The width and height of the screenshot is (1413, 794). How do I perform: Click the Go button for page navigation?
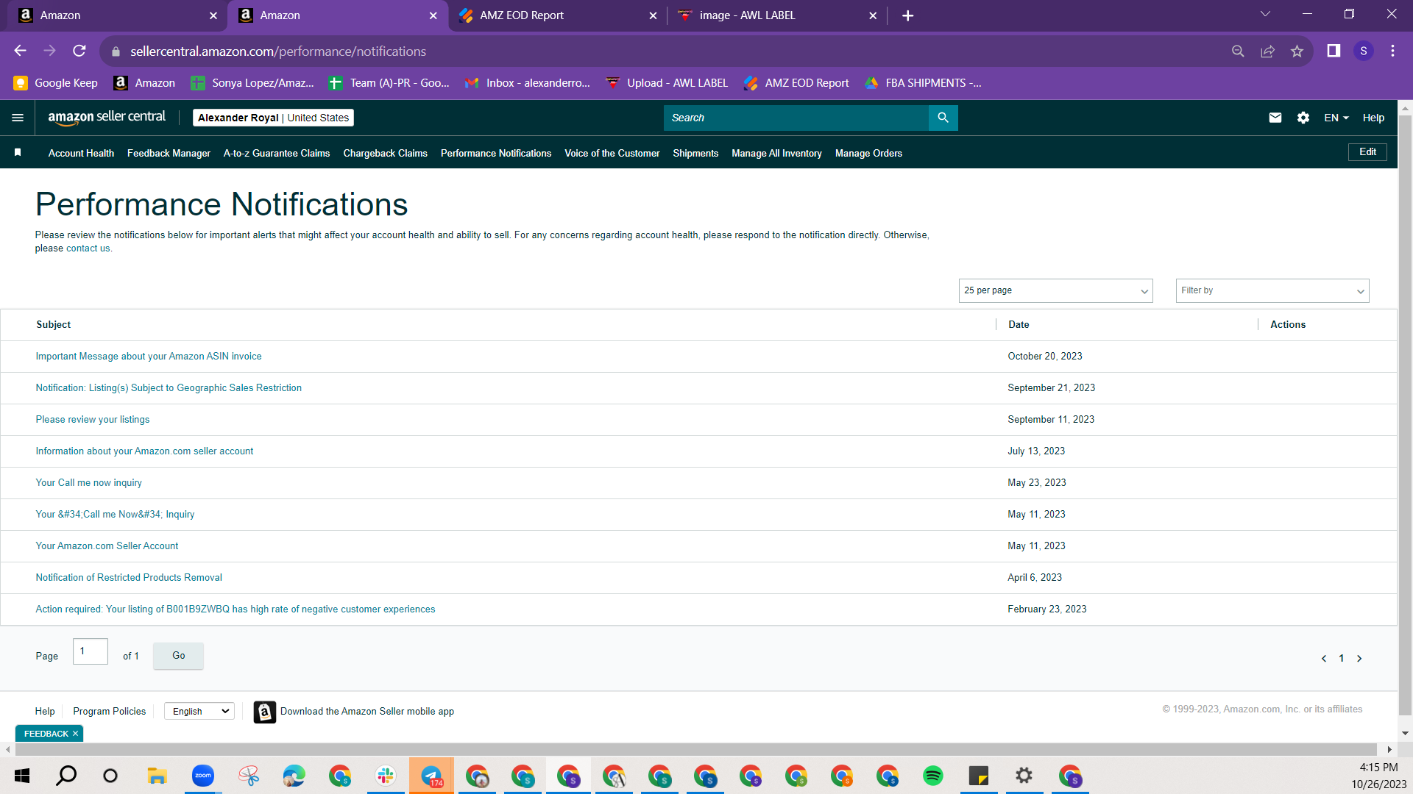[179, 655]
